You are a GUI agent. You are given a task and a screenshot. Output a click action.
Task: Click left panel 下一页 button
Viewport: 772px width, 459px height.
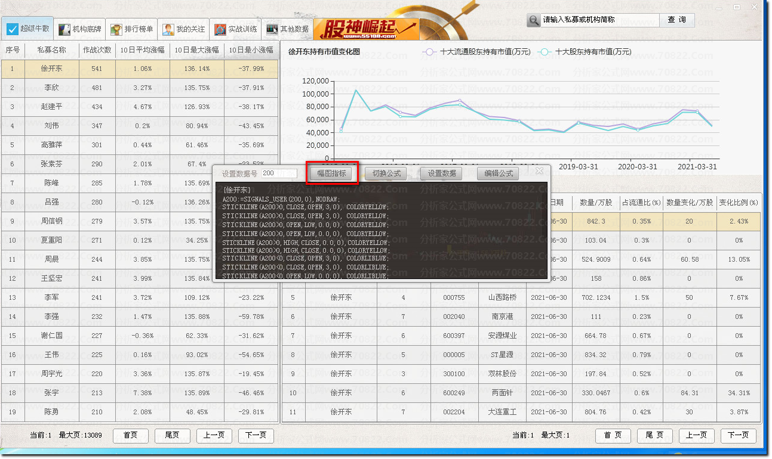point(256,436)
